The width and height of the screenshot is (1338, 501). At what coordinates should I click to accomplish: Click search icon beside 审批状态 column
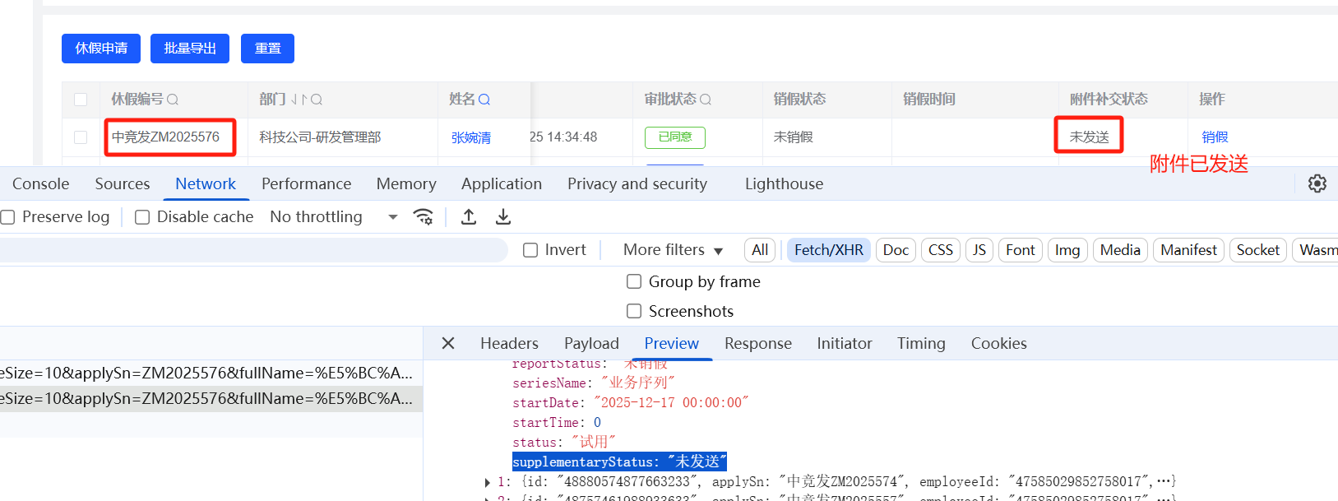706,100
